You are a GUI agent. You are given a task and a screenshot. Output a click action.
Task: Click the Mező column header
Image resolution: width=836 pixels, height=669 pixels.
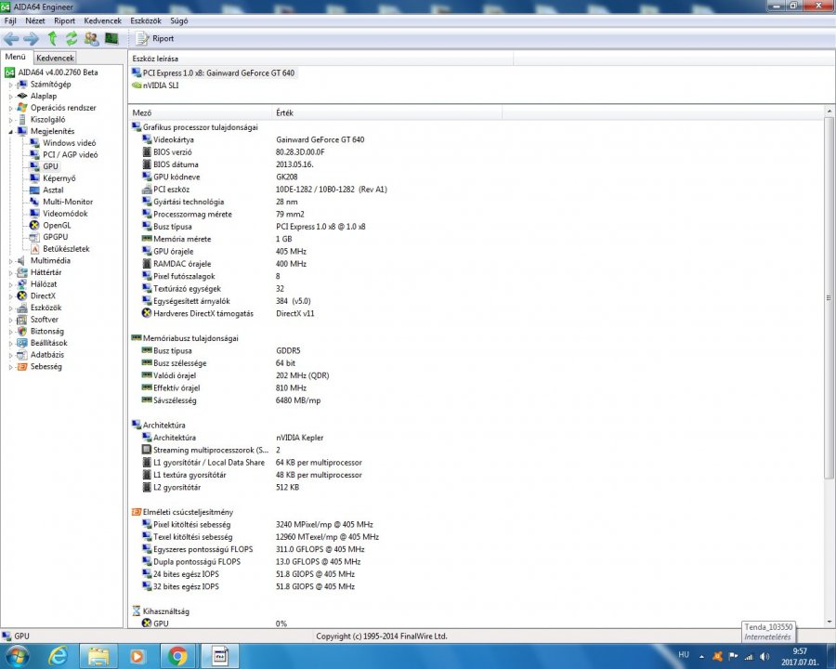pyautogui.click(x=201, y=112)
